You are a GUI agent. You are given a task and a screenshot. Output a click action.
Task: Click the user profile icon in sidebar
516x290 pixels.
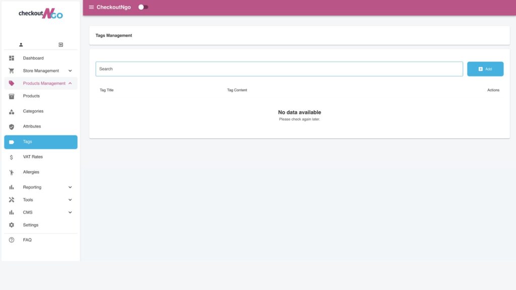click(21, 45)
